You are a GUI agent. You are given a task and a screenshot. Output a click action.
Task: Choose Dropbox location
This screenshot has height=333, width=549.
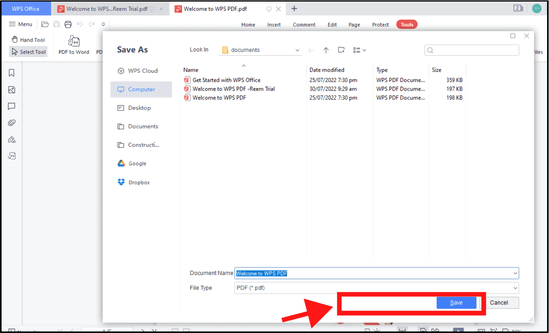click(141, 182)
